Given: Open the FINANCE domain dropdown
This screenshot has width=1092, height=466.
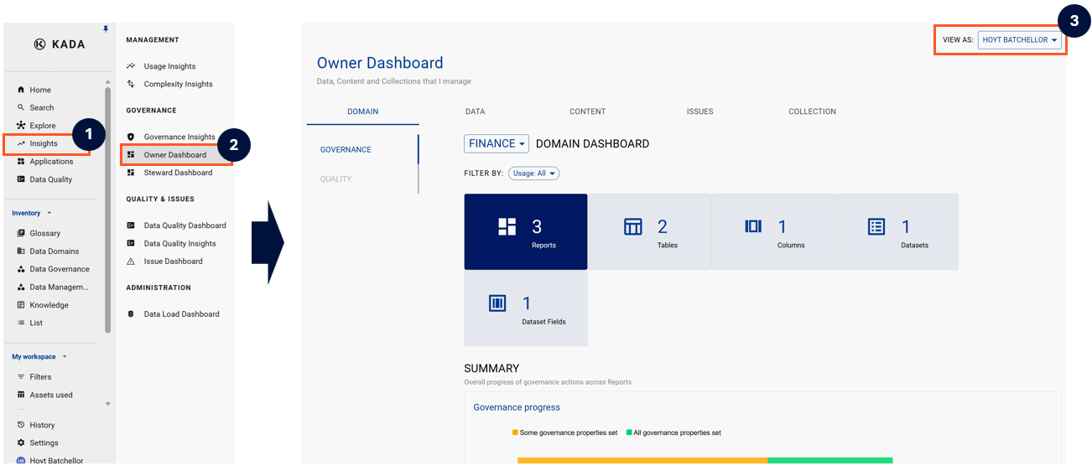Looking at the screenshot, I should 497,144.
